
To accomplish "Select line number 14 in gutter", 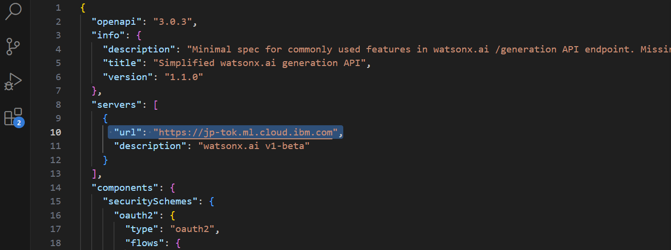I will click(x=55, y=187).
